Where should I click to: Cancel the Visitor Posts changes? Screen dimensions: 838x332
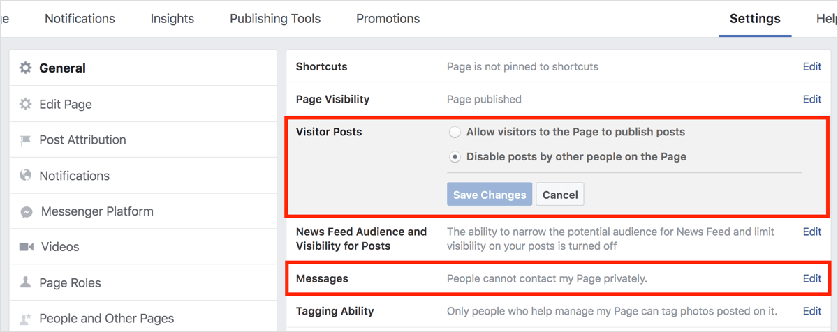click(559, 195)
